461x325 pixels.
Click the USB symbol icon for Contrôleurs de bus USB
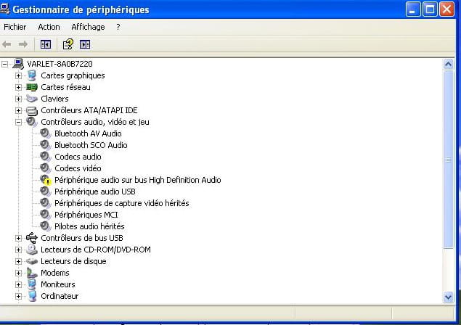(32, 238)
